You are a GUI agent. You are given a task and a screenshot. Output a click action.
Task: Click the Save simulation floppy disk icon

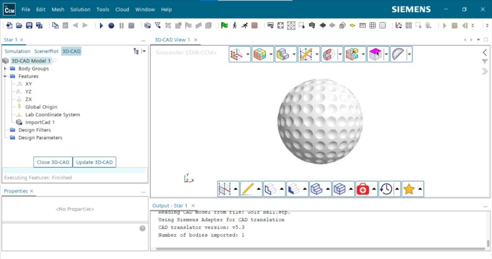[29, 25]
